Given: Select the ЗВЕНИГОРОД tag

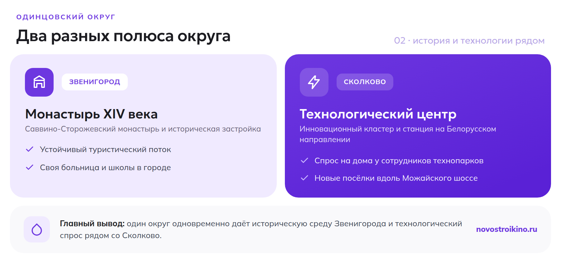Looking at the screenshot, I should click(95, 82).
